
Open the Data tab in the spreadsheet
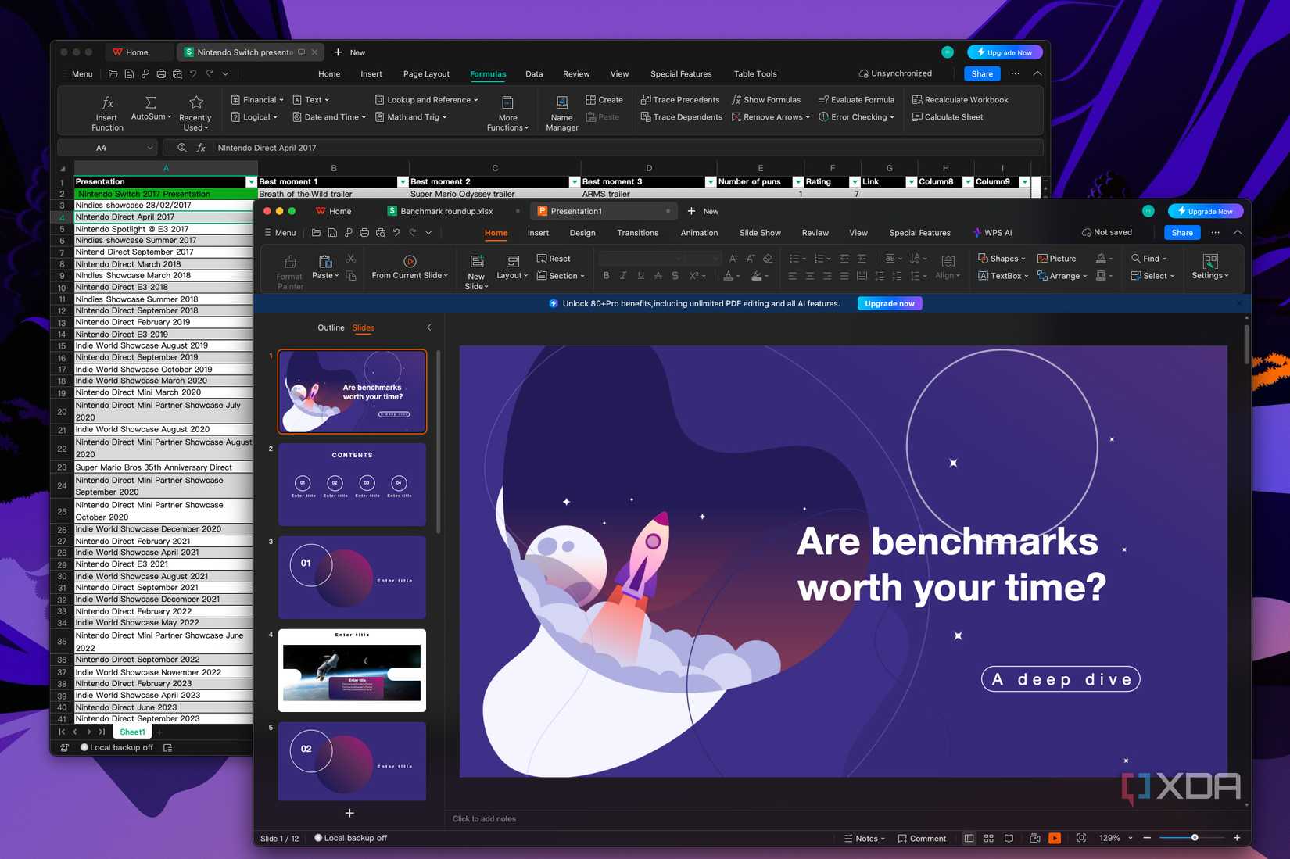(533, 73)
